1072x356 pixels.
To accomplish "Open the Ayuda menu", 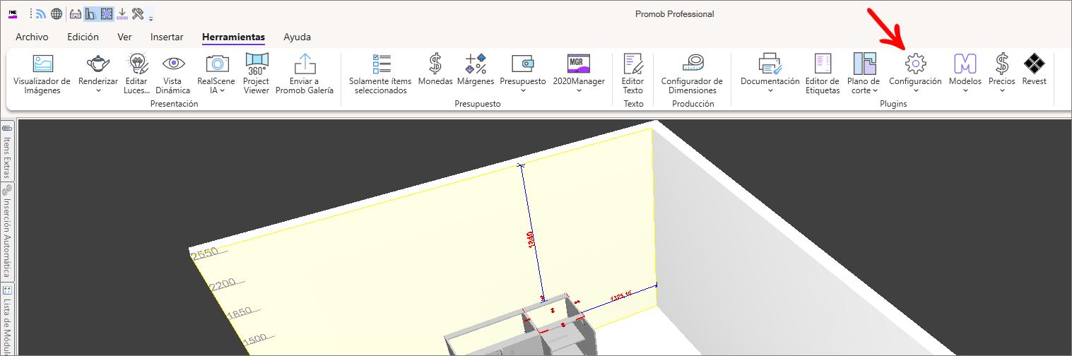I will 297,37.
